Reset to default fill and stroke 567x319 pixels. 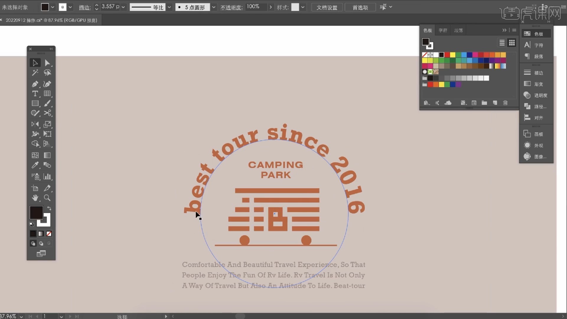pos(32,224)
